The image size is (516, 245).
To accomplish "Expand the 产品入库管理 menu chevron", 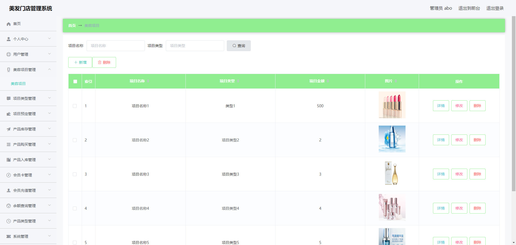I will 49,159.
